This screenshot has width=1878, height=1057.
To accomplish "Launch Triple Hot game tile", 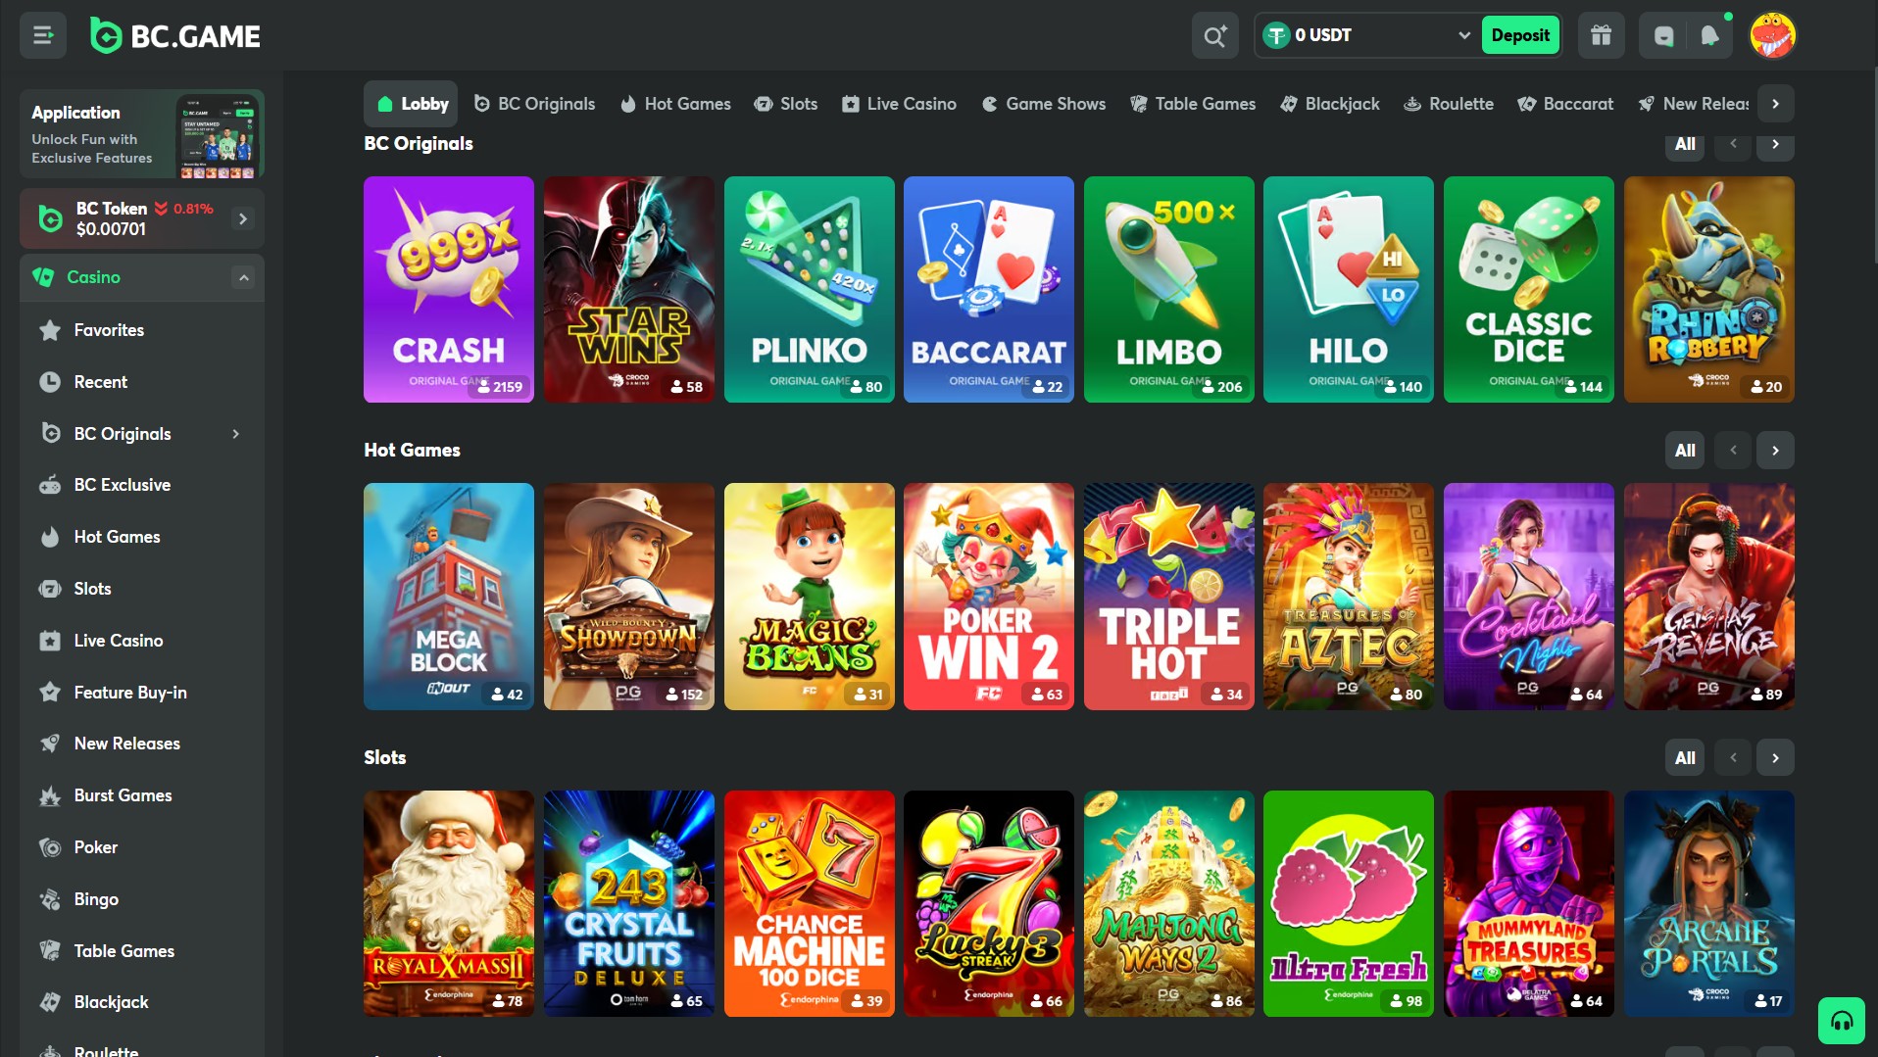I will [x=1168, y=597].
